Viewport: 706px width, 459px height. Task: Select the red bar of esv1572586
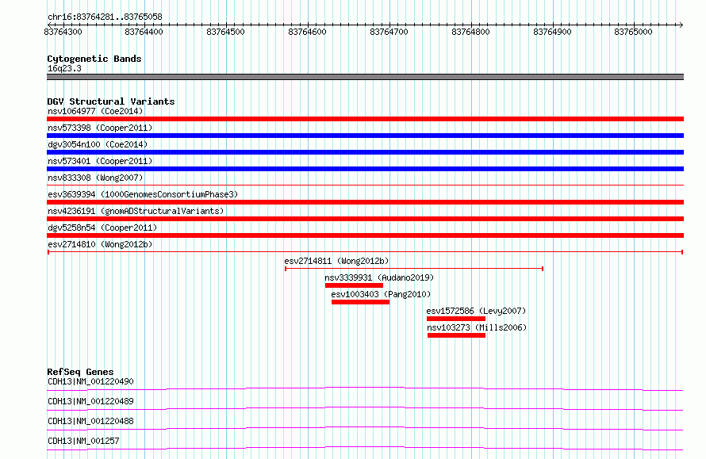pyautogui.click(x=456, y=319)
